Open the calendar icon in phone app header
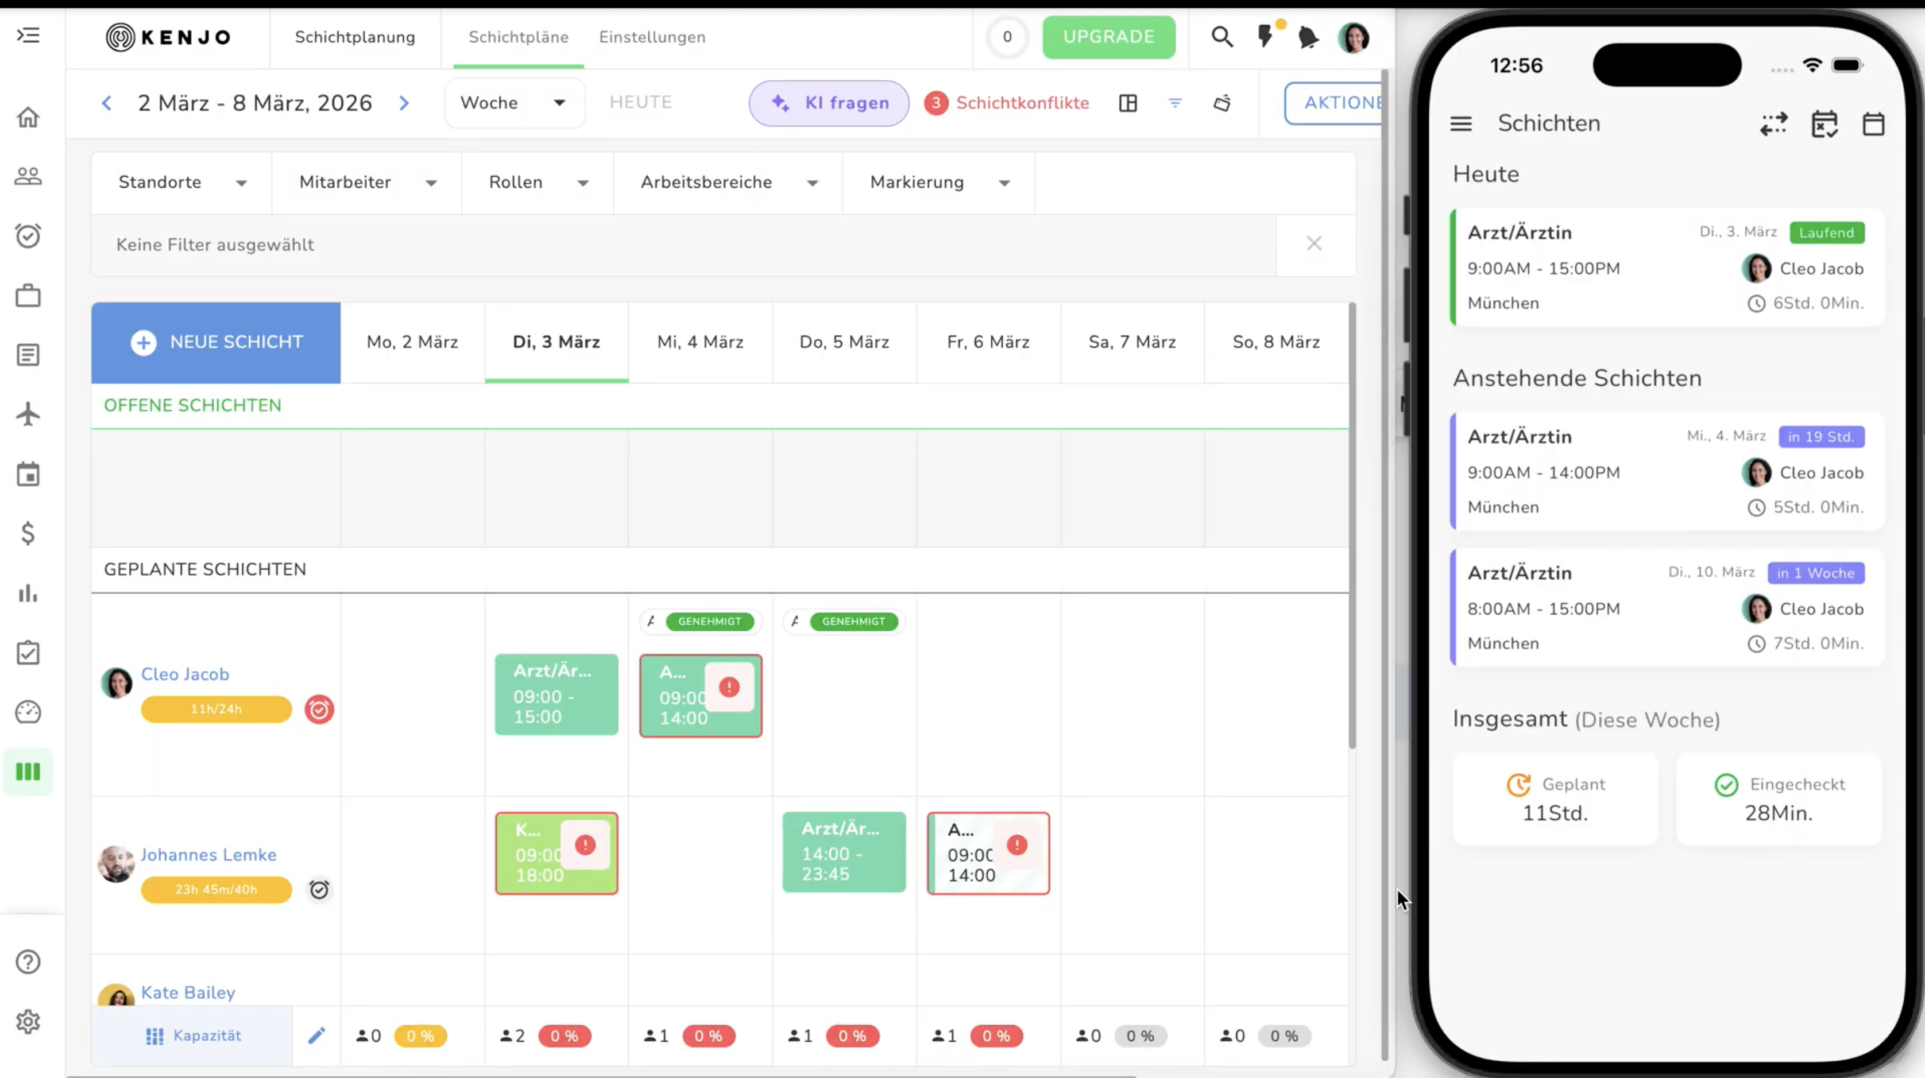1925x1078 pixels. tap(1875, 123)
